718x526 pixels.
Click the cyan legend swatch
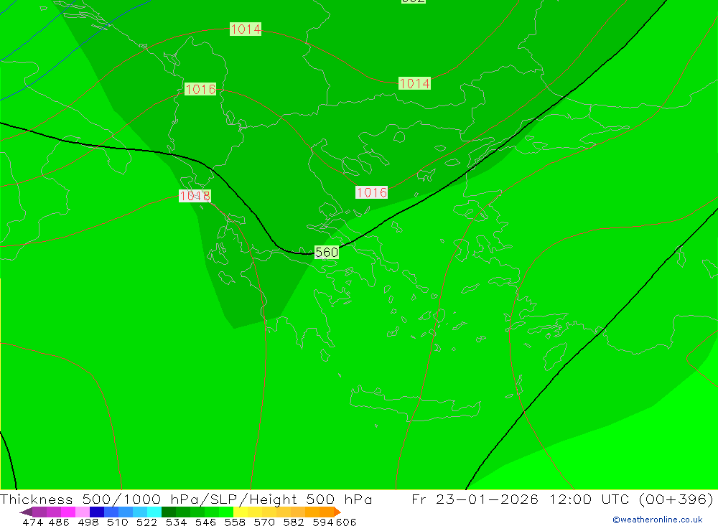coord(154,512)
